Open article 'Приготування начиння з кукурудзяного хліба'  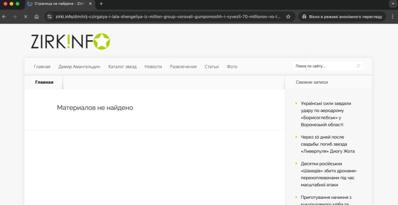pos(326,200)
